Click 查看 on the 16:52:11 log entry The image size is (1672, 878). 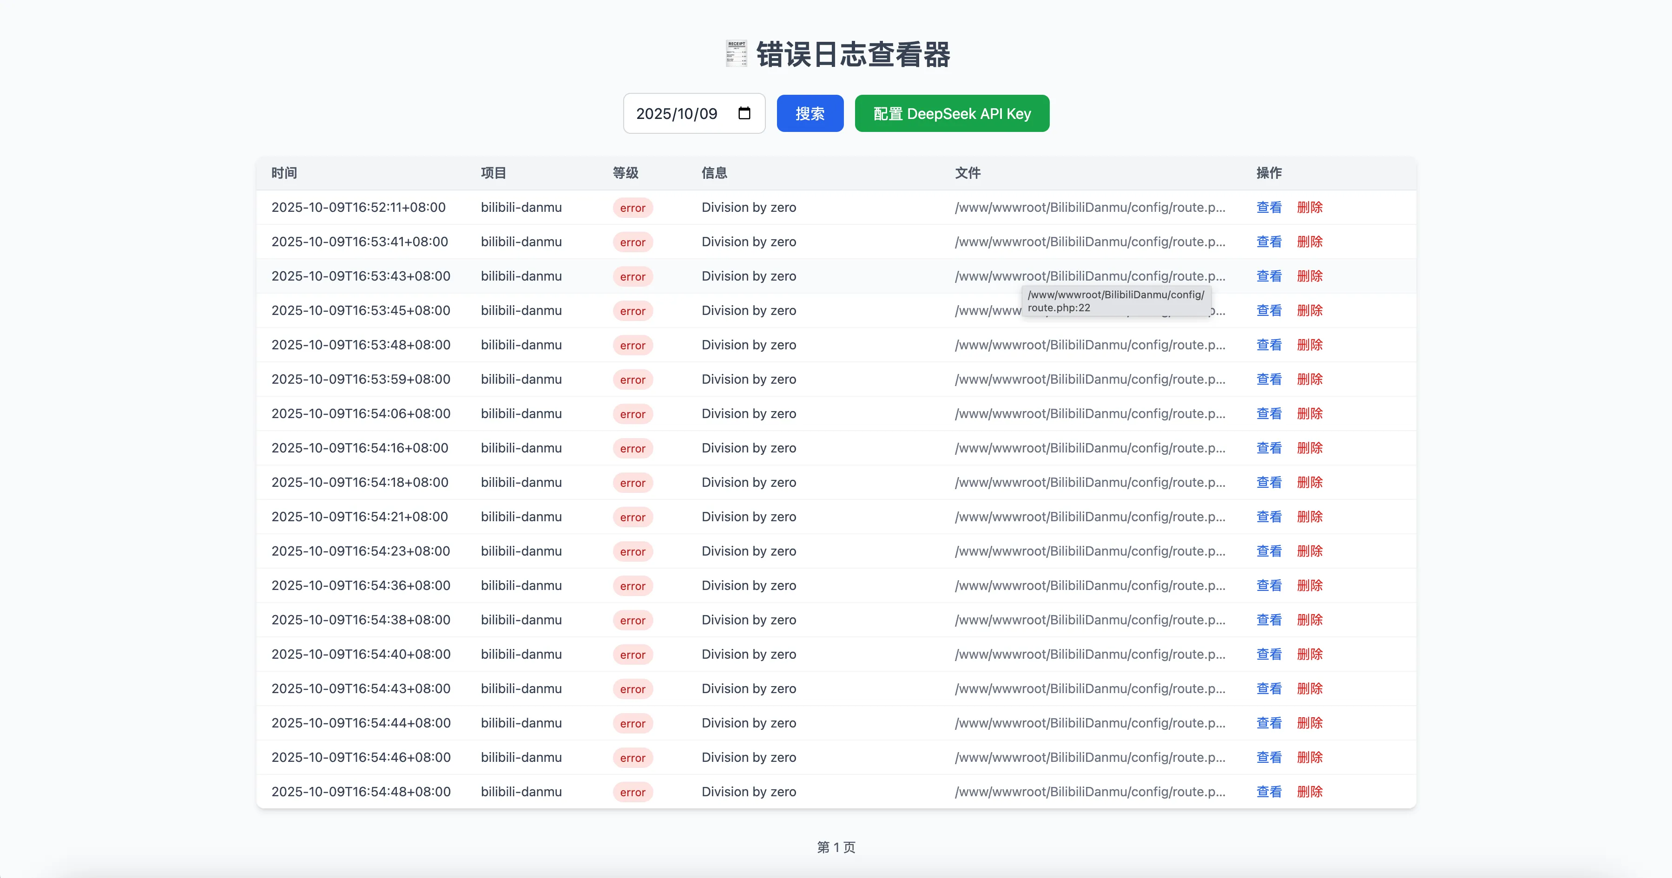(1268, 207)
